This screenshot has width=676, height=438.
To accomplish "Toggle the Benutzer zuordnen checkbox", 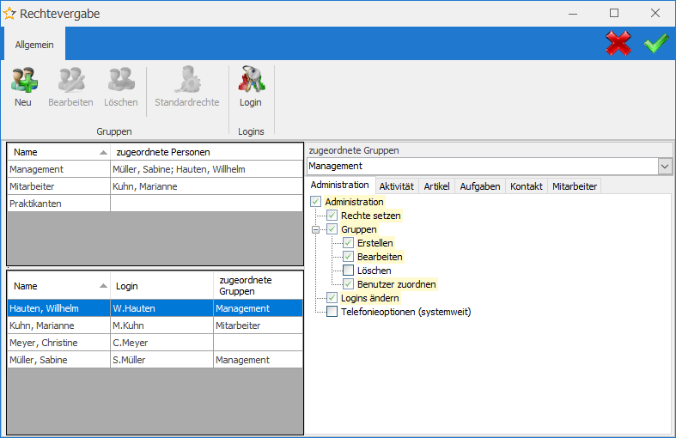I will (349, 284).
